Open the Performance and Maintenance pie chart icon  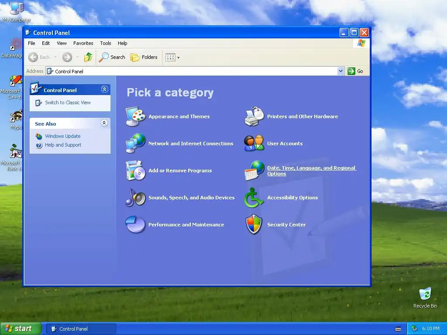tap(136, 225)
